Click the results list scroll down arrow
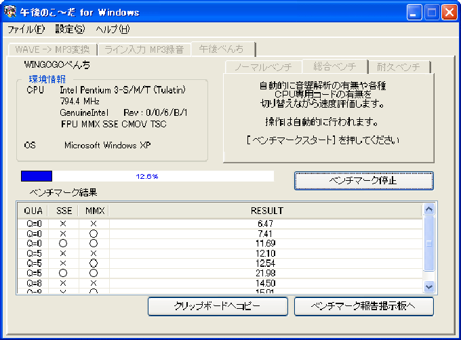 [x=429, y=286]
